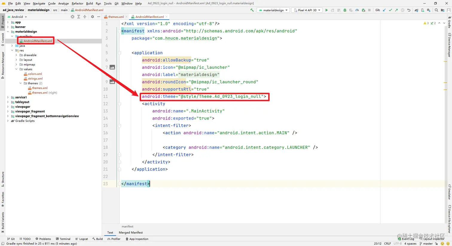This screenshot has width=452, height=246.
Task: Open the Pixel 4 API 30 device dropdown
Action: 307,10
